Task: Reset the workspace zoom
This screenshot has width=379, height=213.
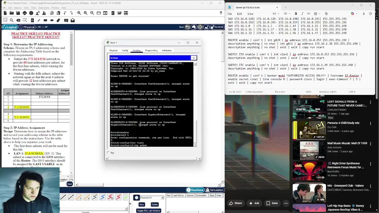Action: pos(86,13)
